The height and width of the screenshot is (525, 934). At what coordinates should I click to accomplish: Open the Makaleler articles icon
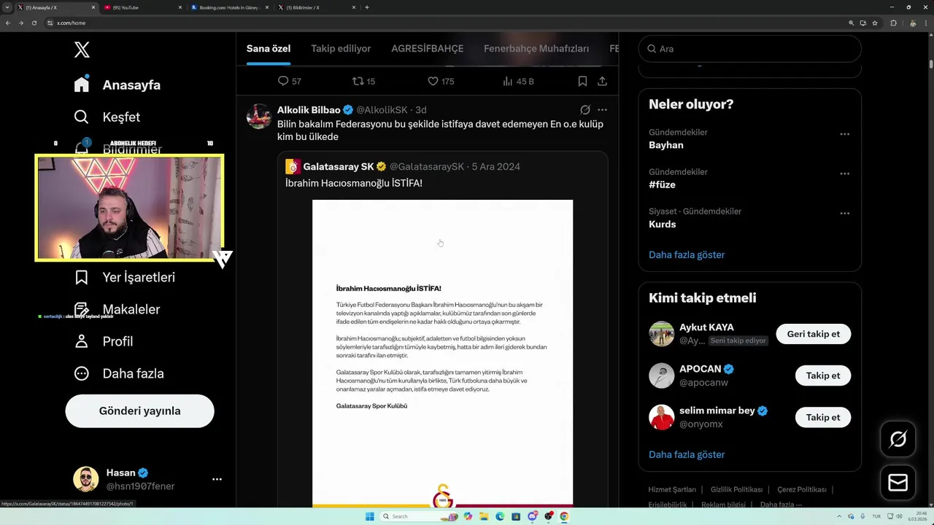82,309
